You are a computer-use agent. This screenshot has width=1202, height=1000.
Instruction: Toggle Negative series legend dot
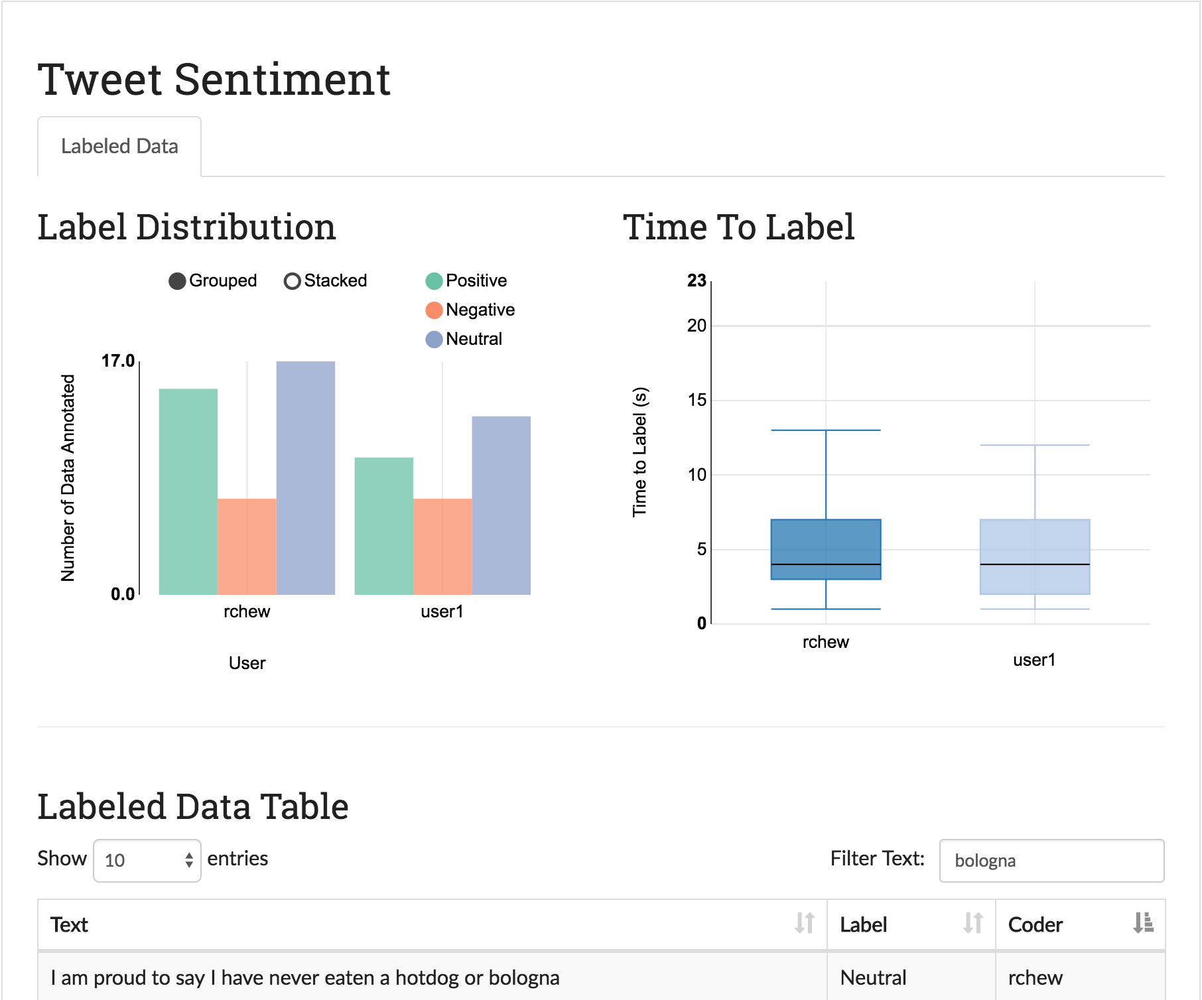tap(434, 310)
